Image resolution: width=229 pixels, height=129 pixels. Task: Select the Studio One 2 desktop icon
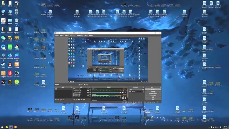click(x=17, y=4)
